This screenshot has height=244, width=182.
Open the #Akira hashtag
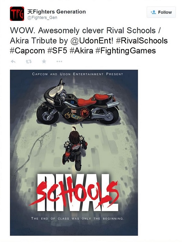point(81,51)
